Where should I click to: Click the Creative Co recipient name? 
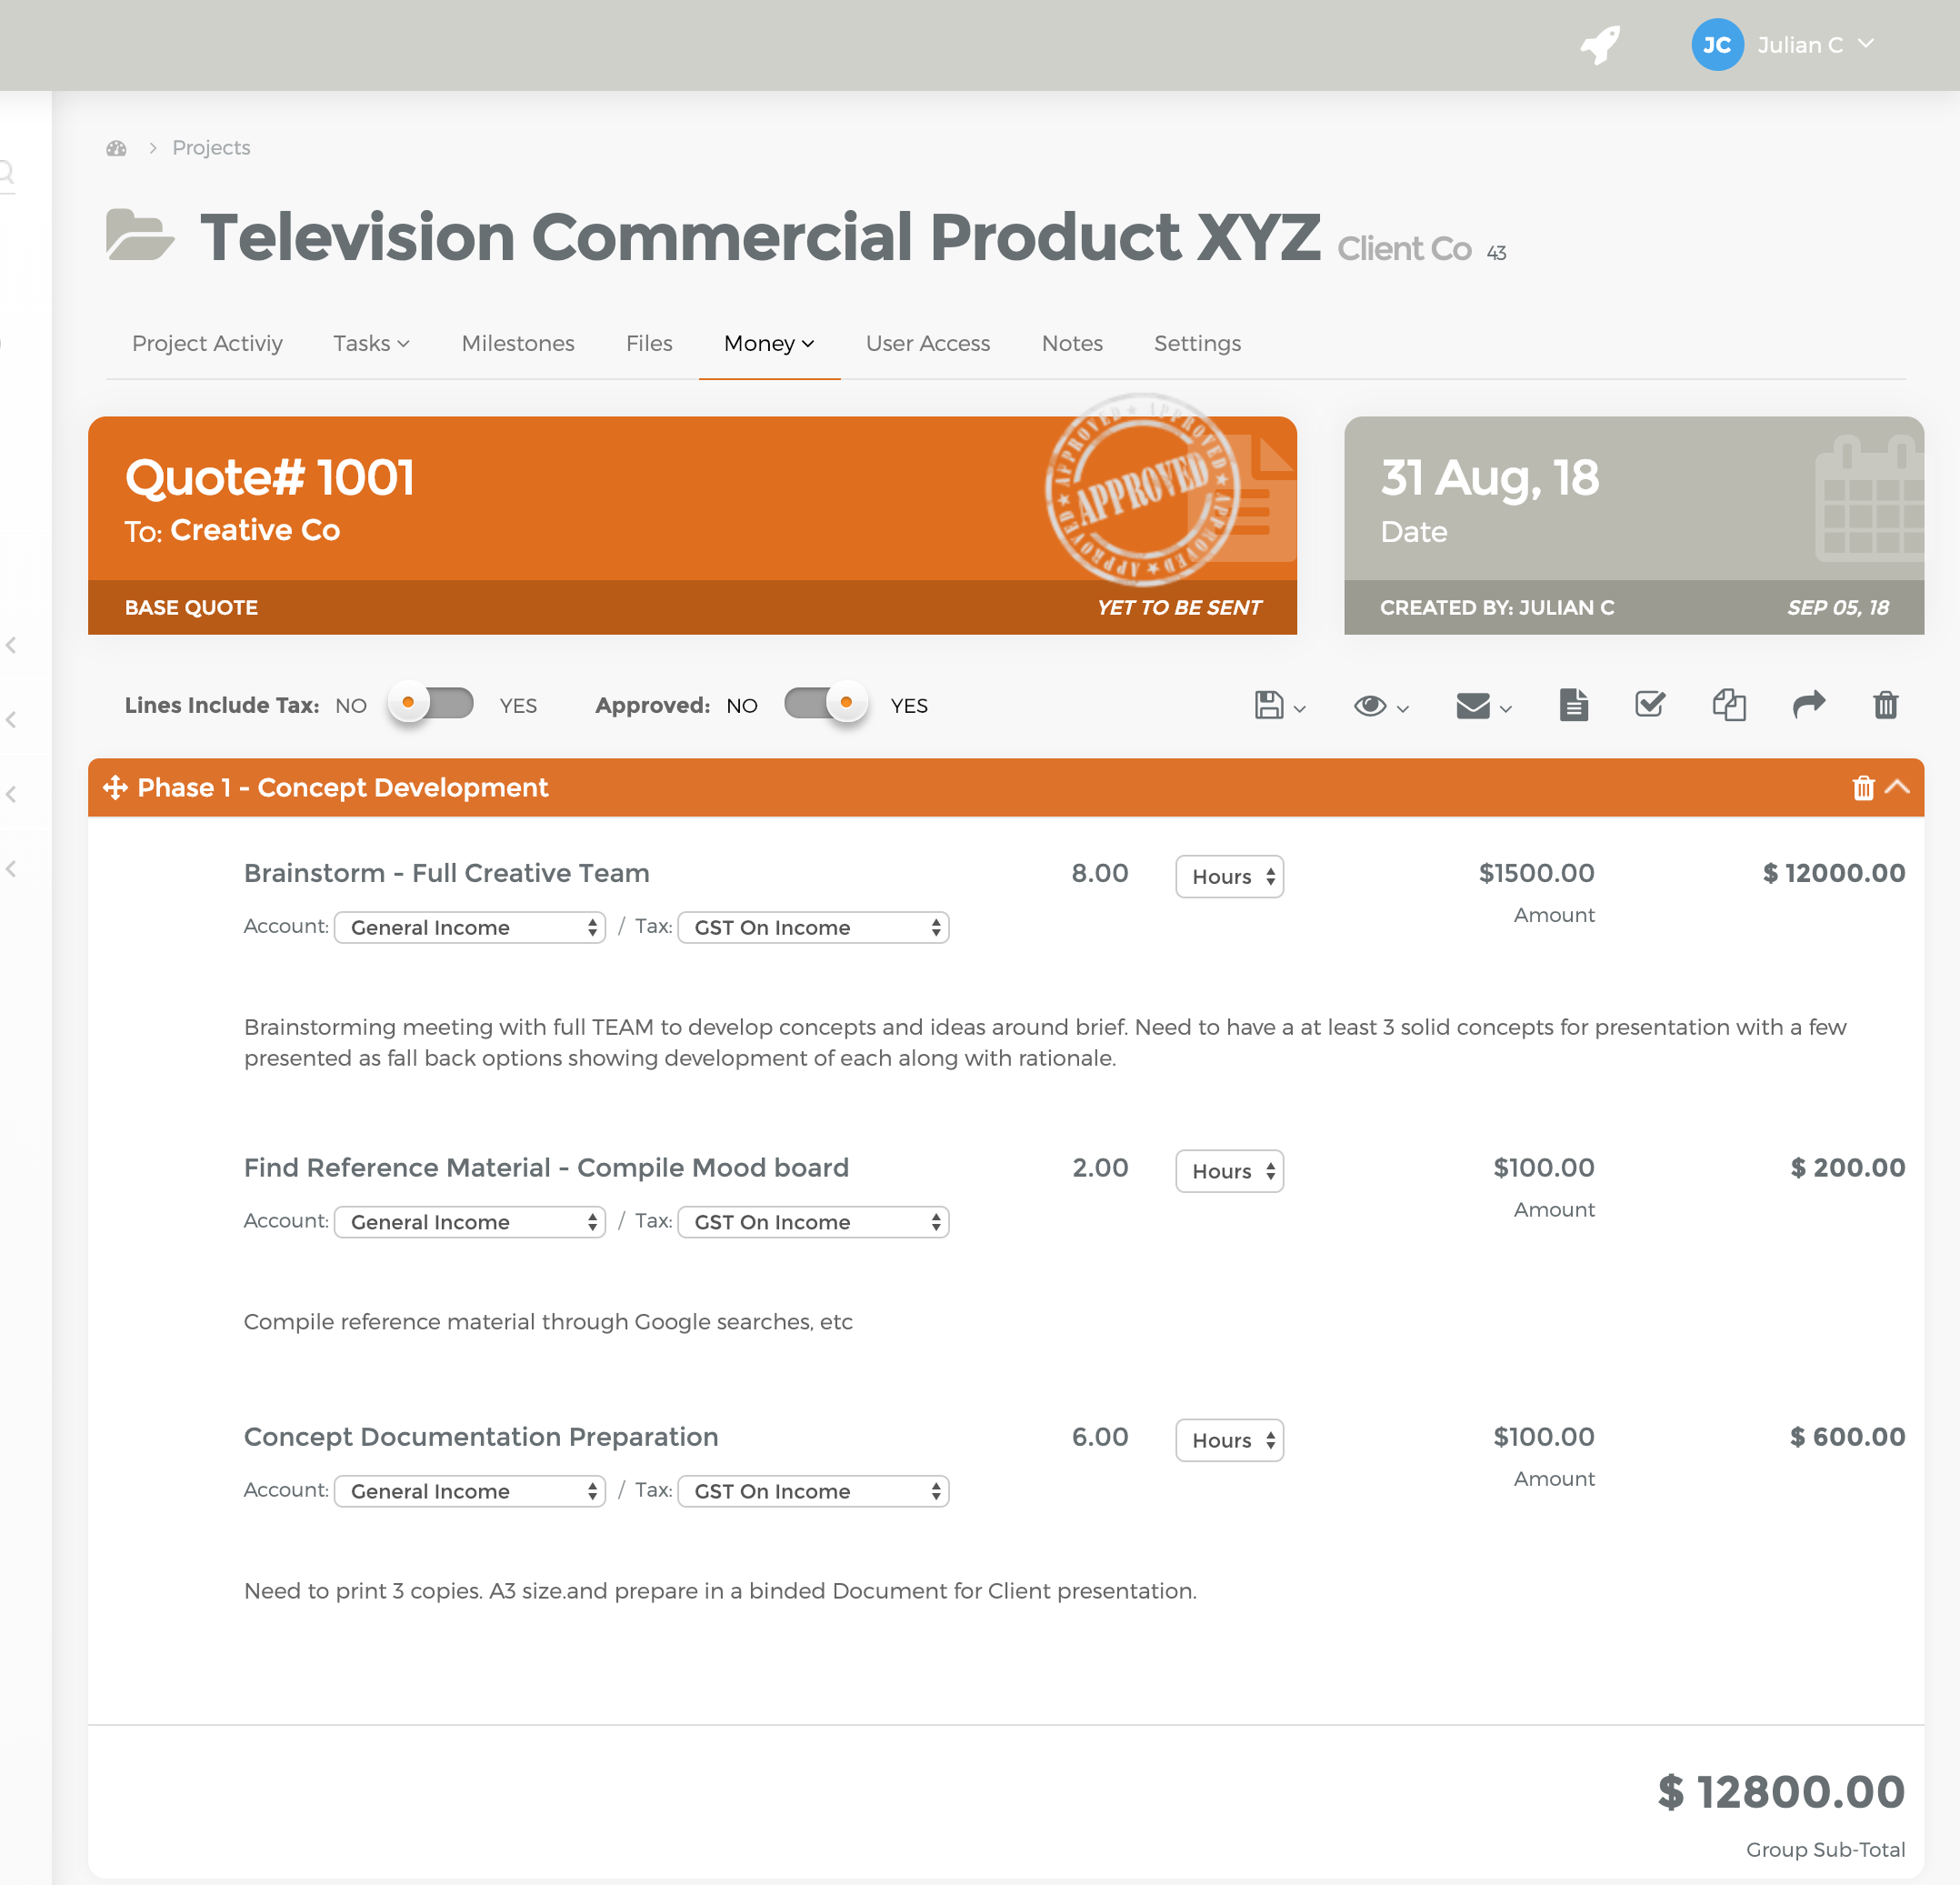point(255,530)
